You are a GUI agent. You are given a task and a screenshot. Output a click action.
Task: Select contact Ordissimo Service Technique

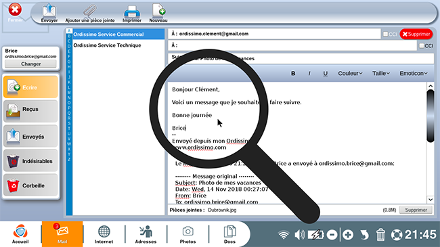coord(118,45)
